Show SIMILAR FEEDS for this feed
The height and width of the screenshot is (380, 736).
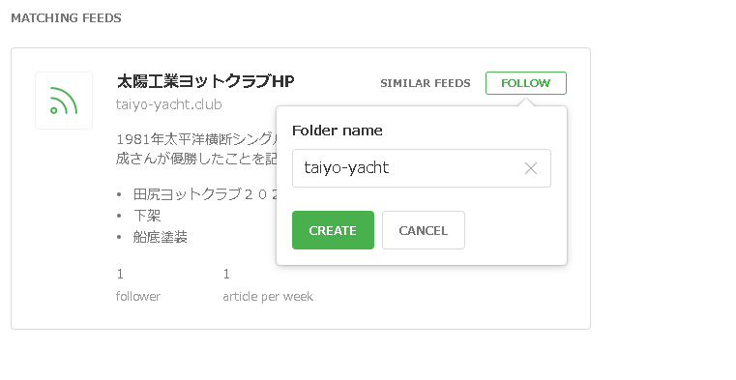(425, 83)
